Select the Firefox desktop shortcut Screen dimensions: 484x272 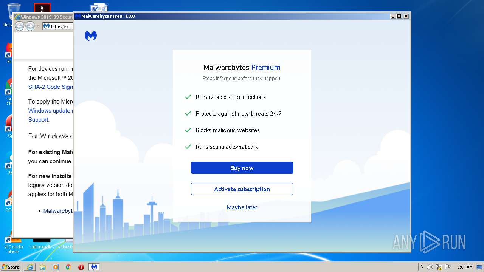tap(9, 53)
